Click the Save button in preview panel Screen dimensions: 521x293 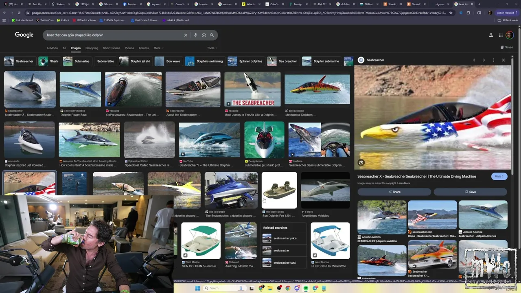(x=471, y=192)
